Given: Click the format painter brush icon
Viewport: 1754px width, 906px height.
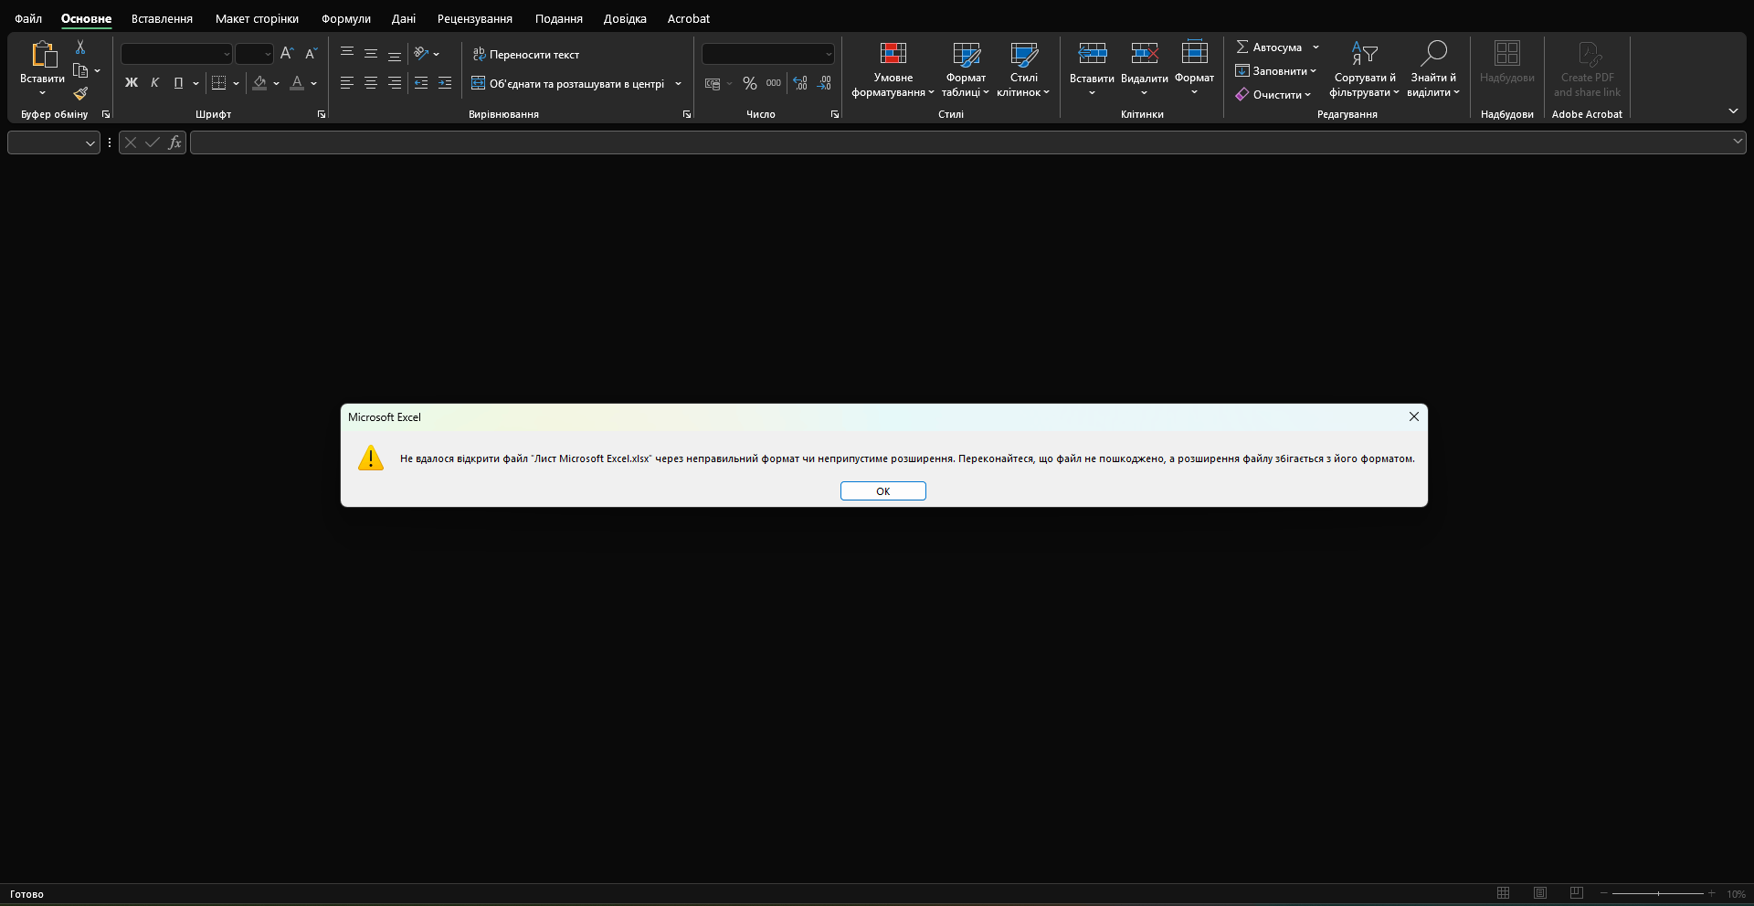Looking at the screenshot, I should [x=80, y=93].
